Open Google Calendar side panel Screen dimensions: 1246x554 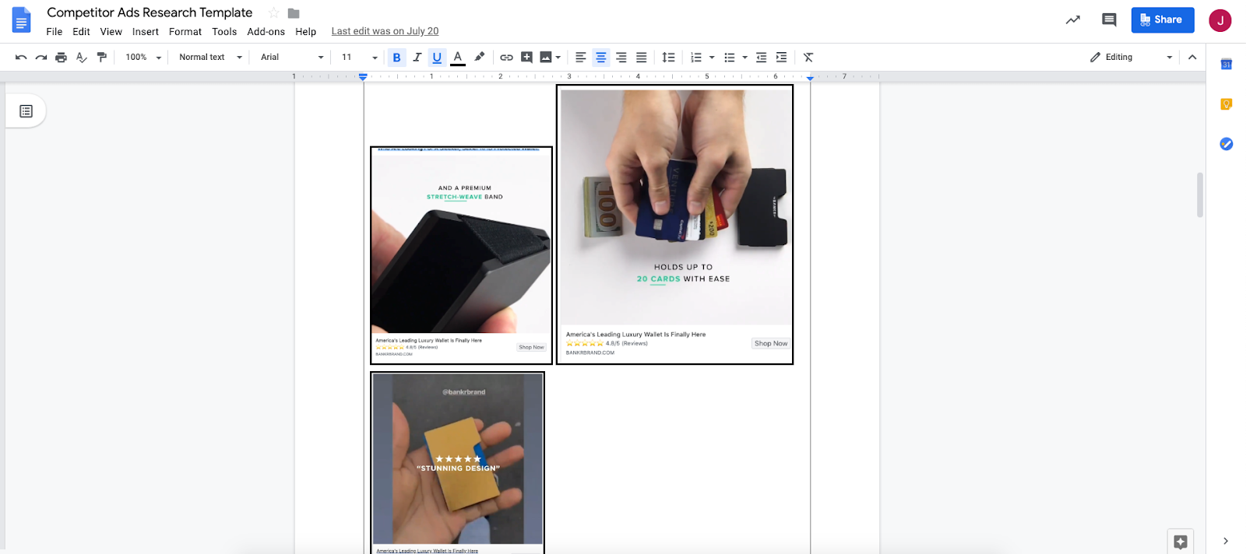[x=1226, y=64]
